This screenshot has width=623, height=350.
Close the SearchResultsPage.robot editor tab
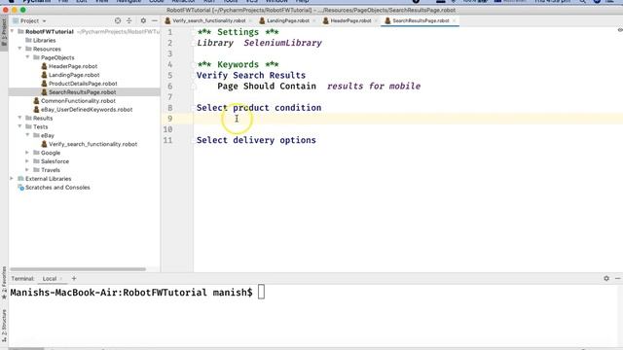455,20
